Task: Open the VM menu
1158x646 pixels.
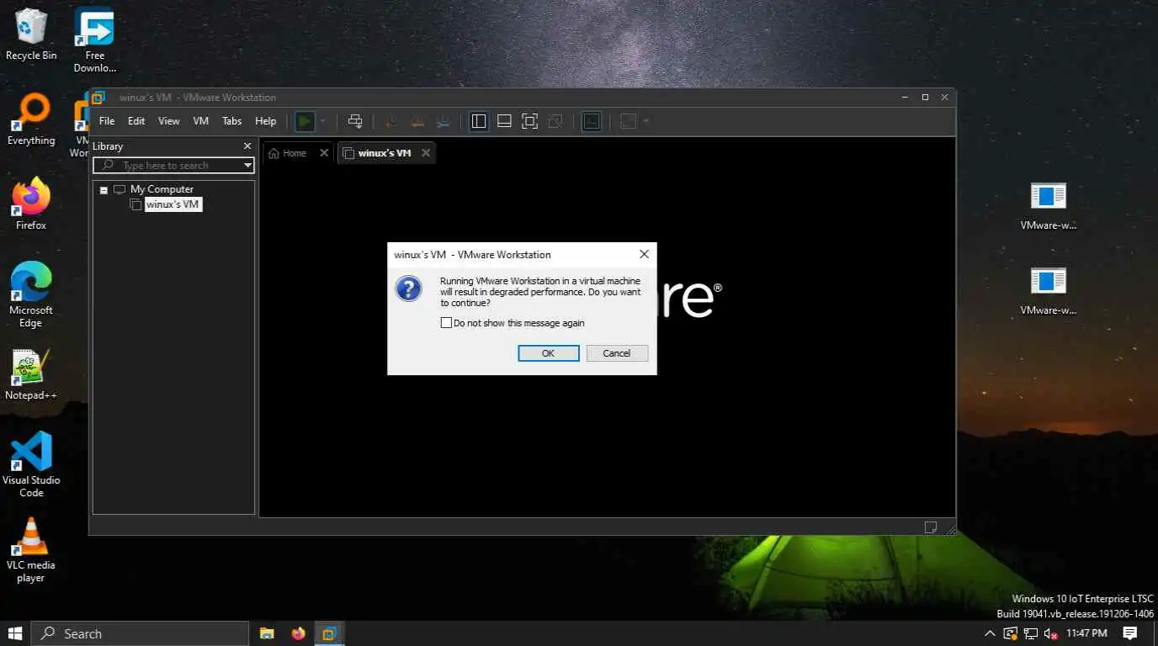Action: pos(200,121)
